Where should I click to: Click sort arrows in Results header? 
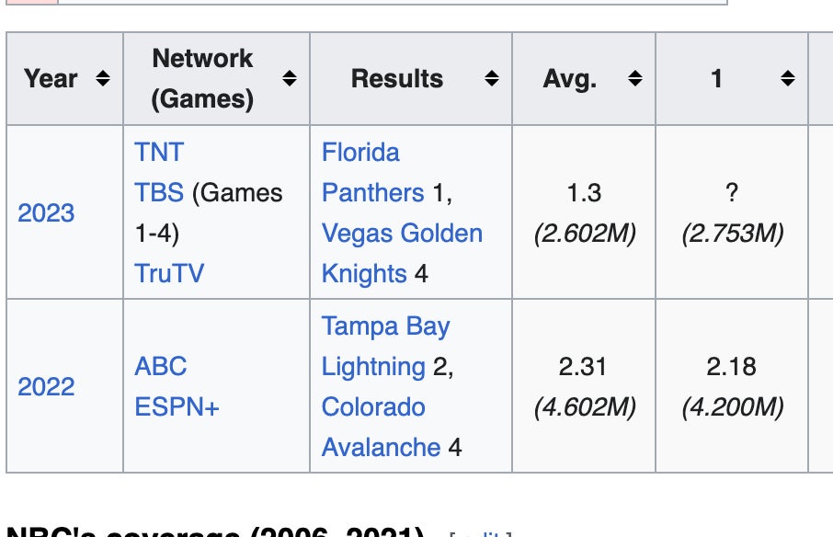pyautogui.click(x=492, y=79)
